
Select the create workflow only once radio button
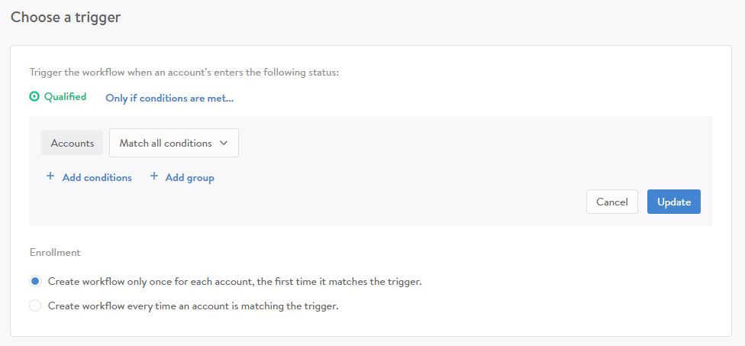[35, 281]
